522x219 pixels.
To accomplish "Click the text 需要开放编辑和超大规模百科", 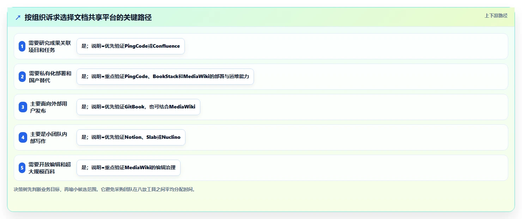I will point(50,168).
